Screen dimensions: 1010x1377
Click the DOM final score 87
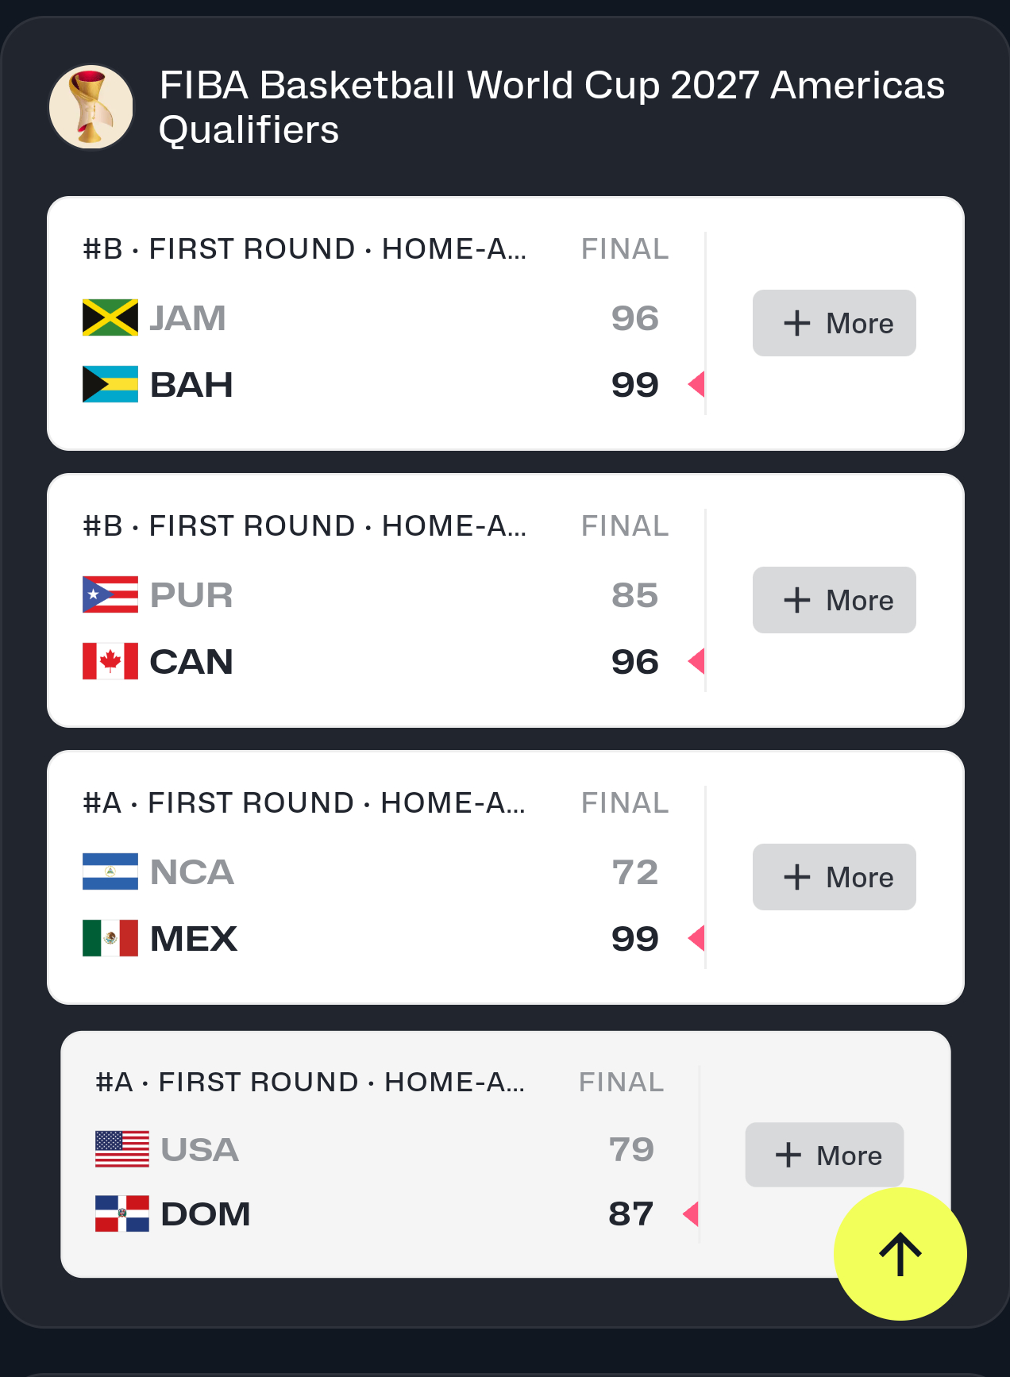(631, 1214)
